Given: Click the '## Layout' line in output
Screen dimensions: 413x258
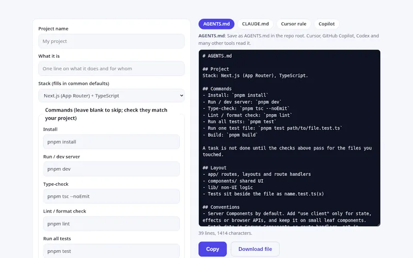Looking at the screenshot, I should point(214,168).
